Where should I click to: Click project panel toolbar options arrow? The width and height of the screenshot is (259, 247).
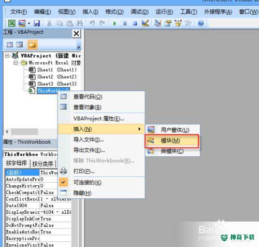(x=79, y=47)
